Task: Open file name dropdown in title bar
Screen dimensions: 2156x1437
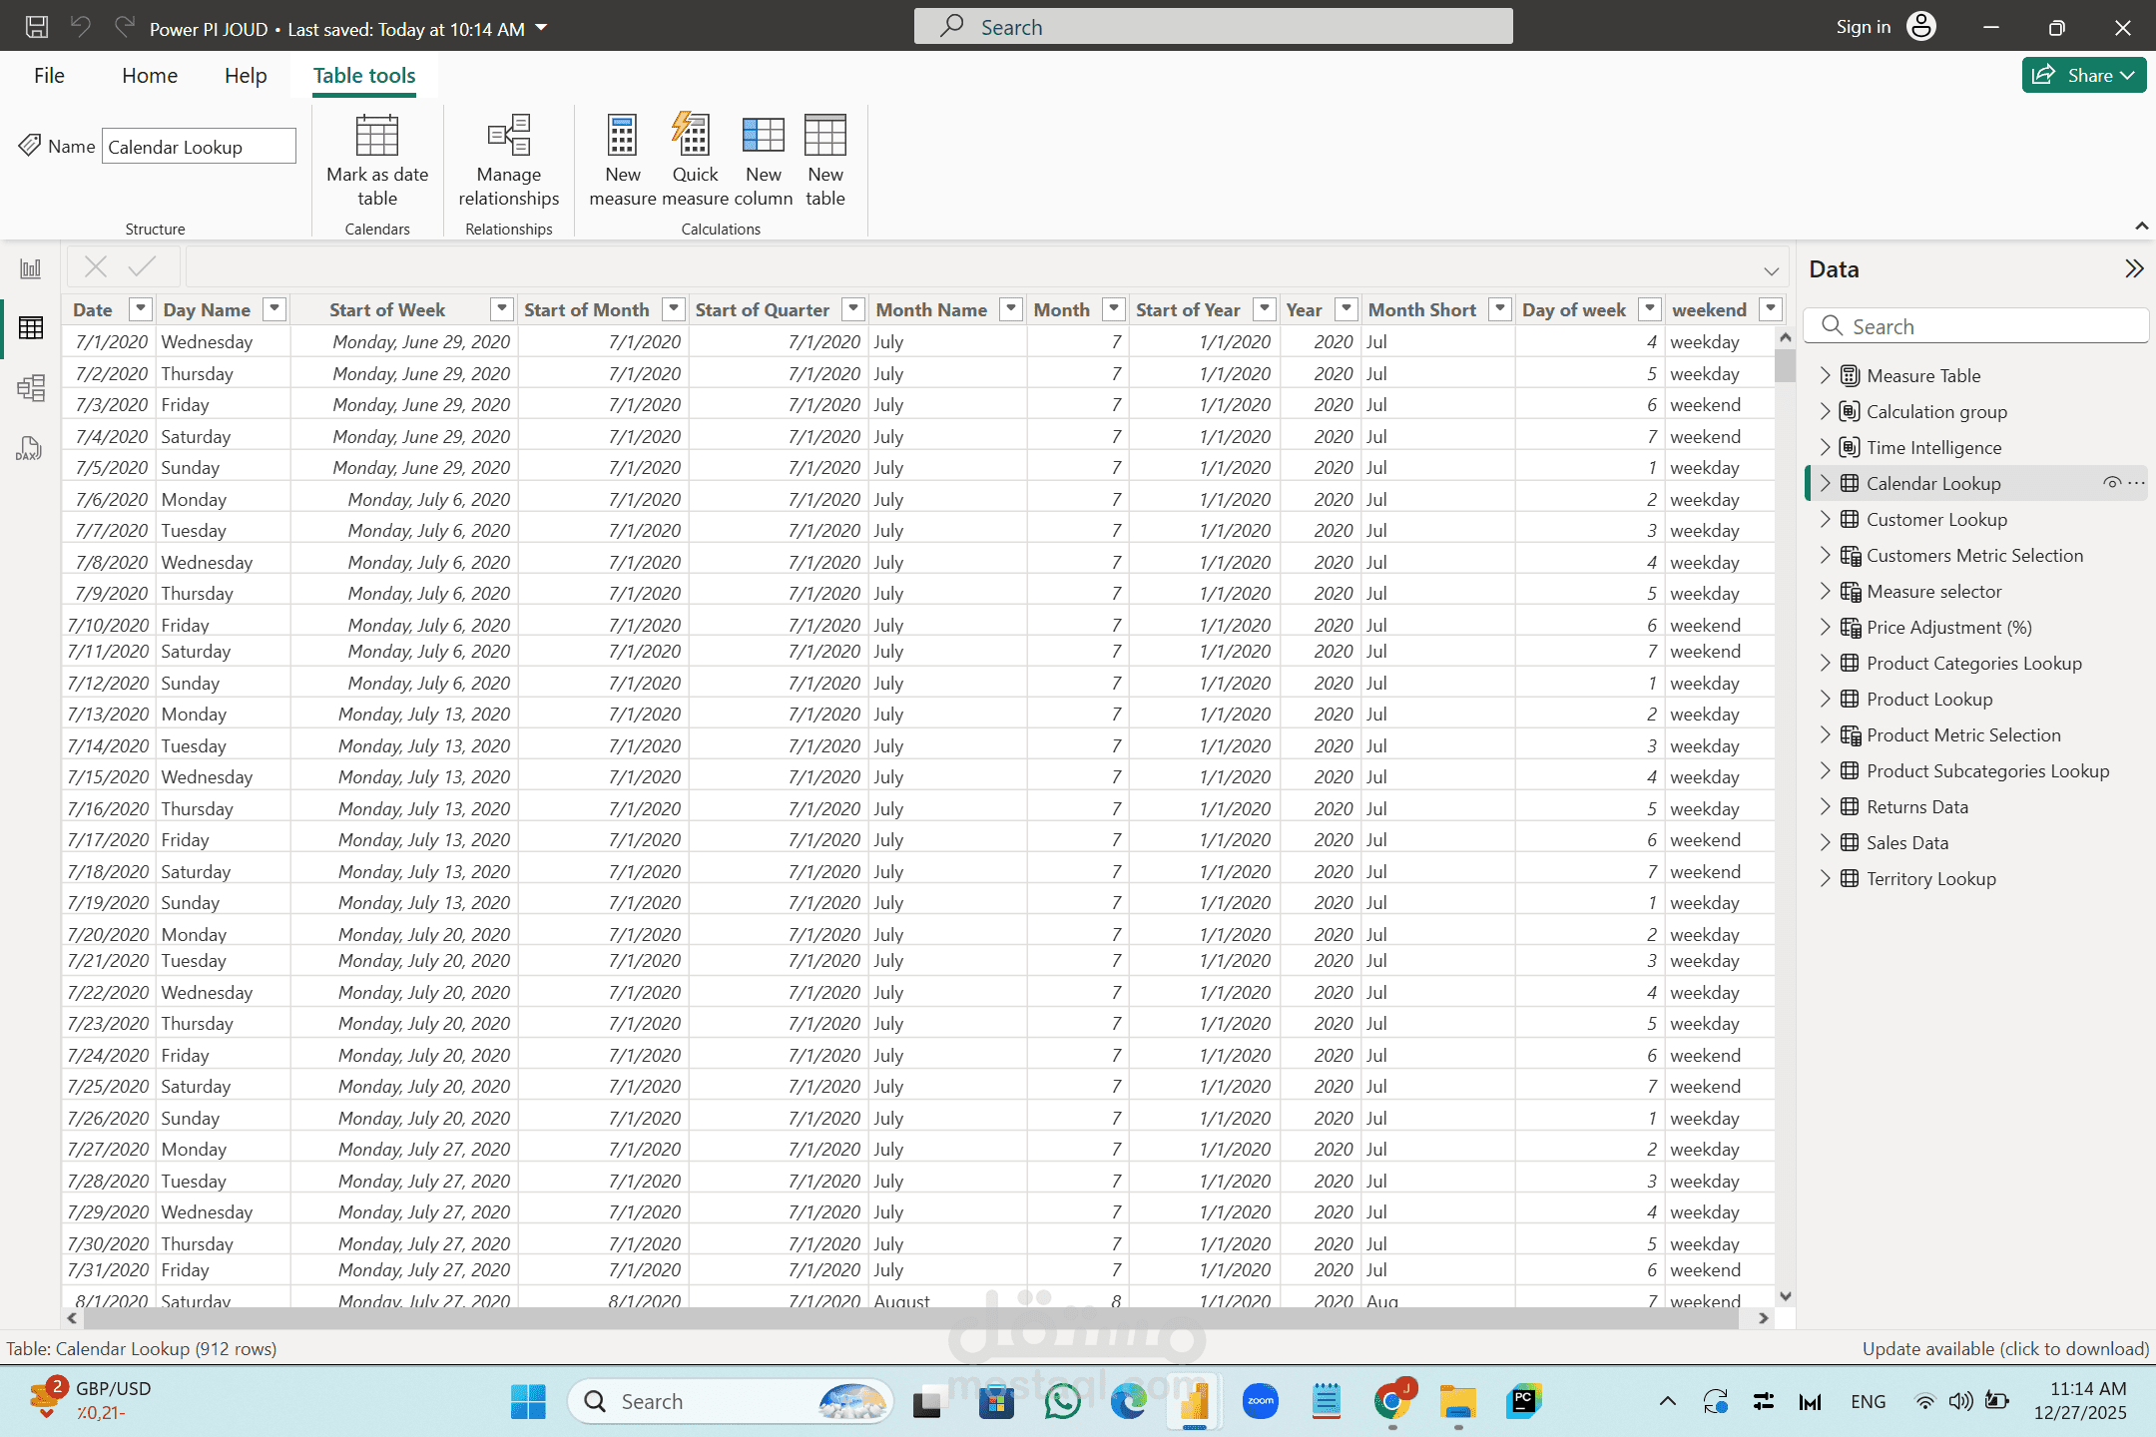Action: 542,28
